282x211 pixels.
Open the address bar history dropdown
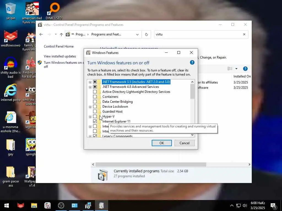coord(137,34)
